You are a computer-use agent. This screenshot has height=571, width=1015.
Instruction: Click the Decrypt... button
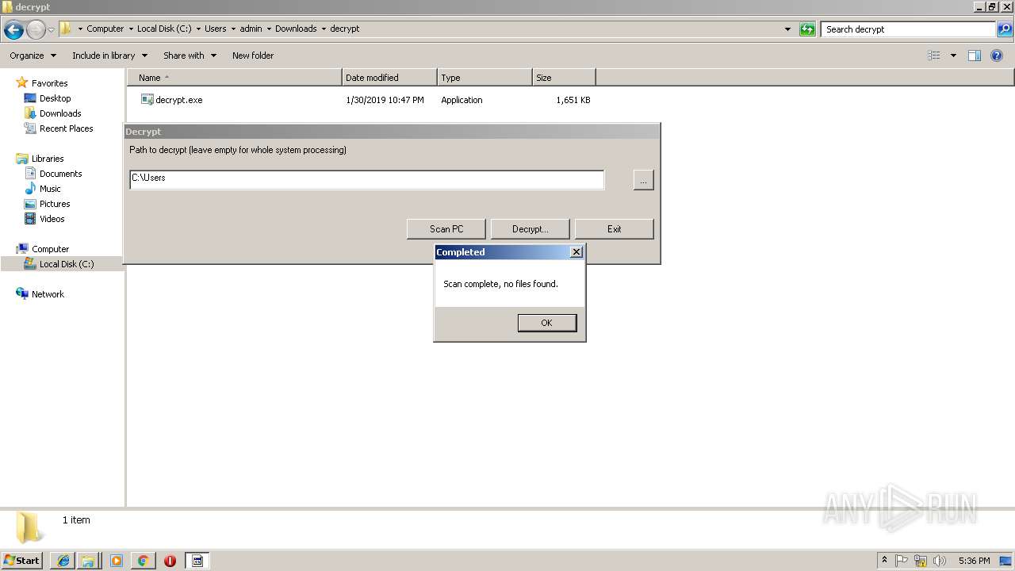click(530, 229)
